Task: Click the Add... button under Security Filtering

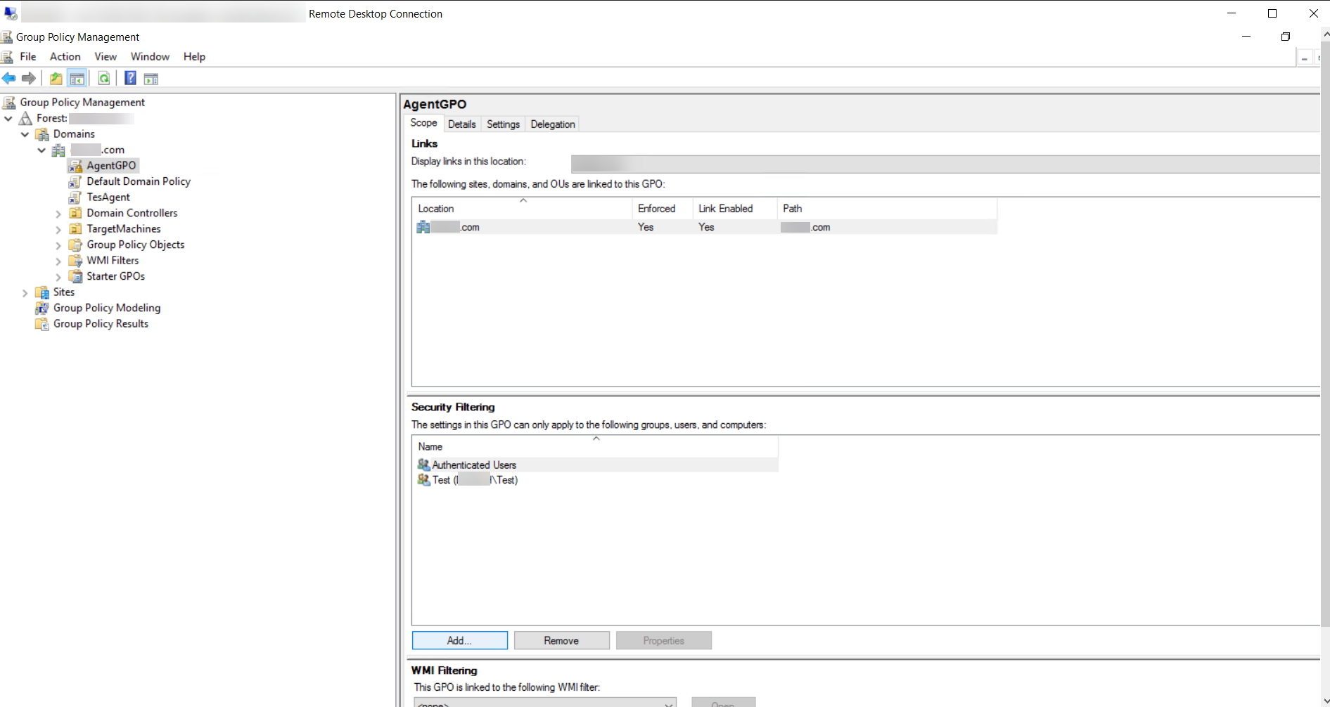Action: [459, 640]
